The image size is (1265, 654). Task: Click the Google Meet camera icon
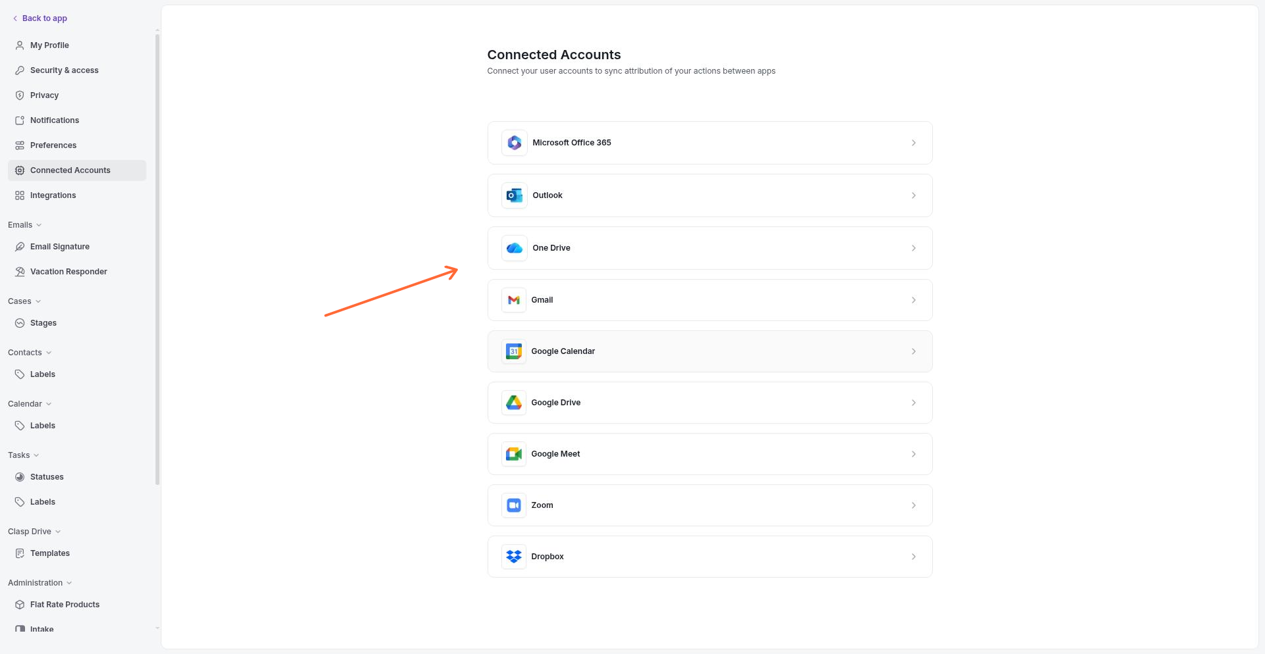point(513,454)
